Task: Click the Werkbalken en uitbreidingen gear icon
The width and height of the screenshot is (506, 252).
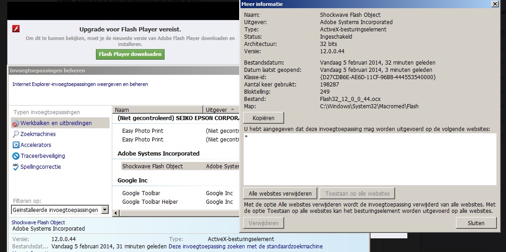Action: (x=16, y=123)
